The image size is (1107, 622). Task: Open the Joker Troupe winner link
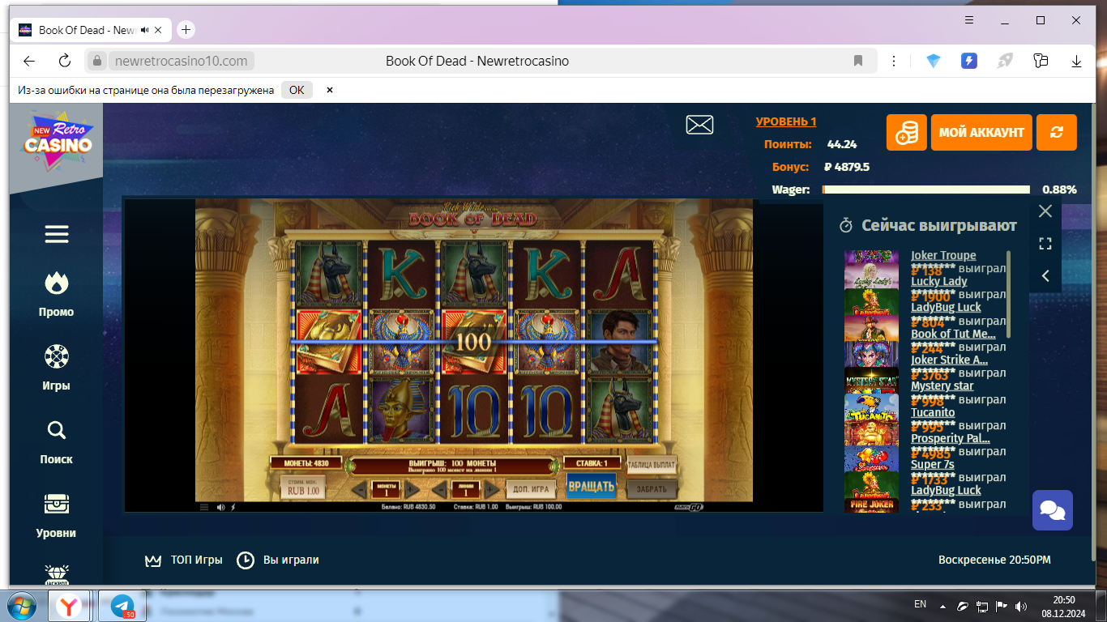(x=943, y=255)
